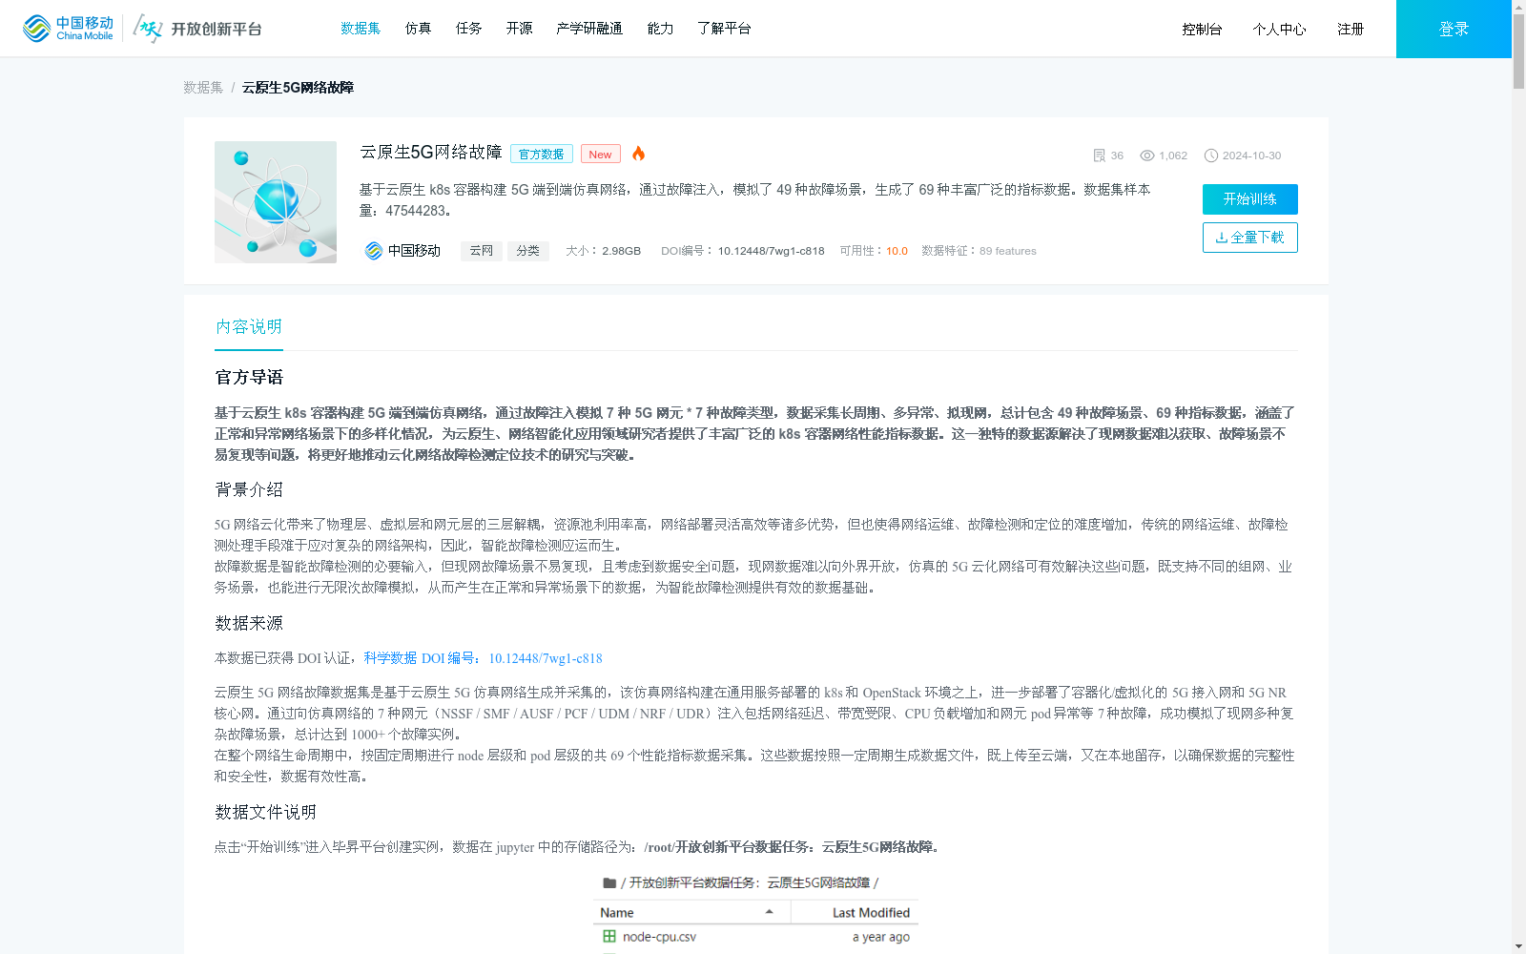Click the flame hot icon beside the New tag

coord(638,154)
